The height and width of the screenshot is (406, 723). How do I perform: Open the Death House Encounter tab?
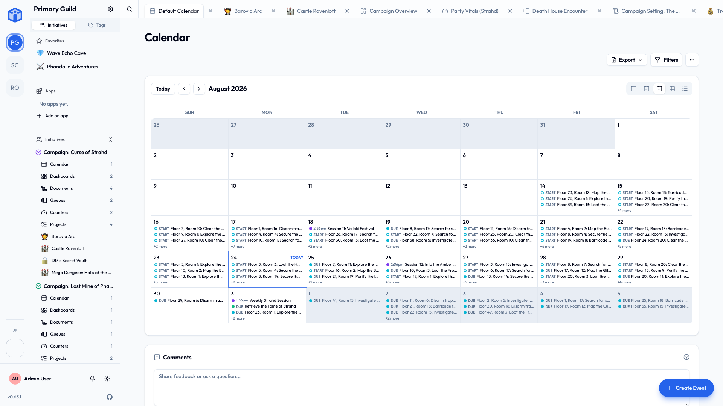tap(555, 11)
